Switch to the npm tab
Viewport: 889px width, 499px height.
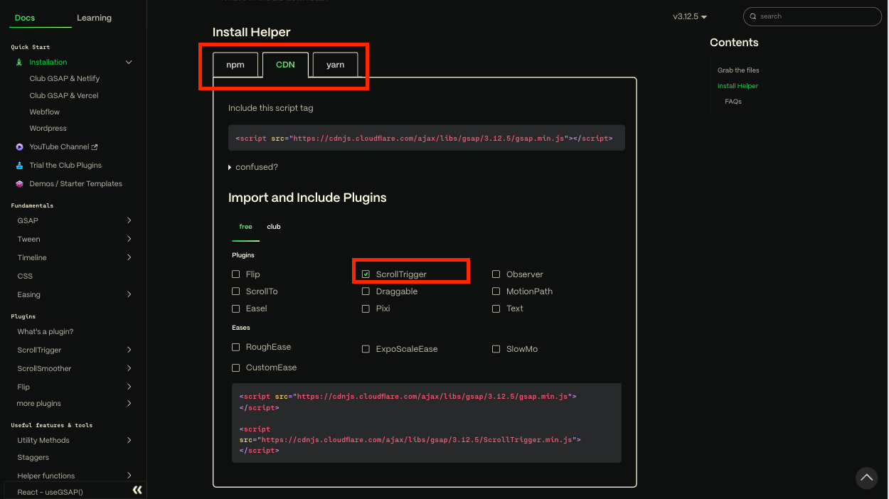tap(235, 65)
